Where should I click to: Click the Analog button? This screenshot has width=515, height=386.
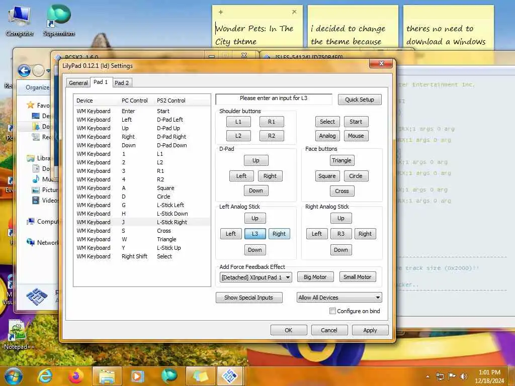327,136
